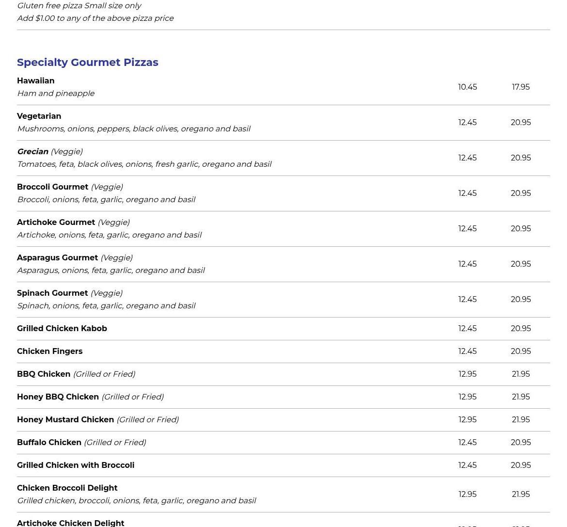Click the Broccoli Gourmet item title
567x527 pixels.
52,187
